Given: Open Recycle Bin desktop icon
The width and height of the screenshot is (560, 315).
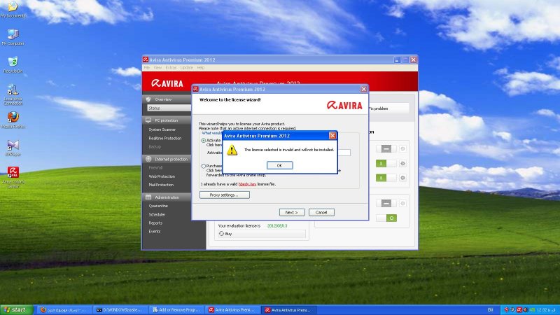Looking at the screenshot, I should coord(13,64).
